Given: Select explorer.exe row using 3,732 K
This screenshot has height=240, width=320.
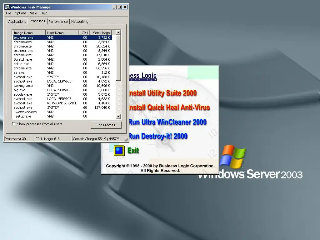Looking at the screenshot, I should [x=62, y=37].
